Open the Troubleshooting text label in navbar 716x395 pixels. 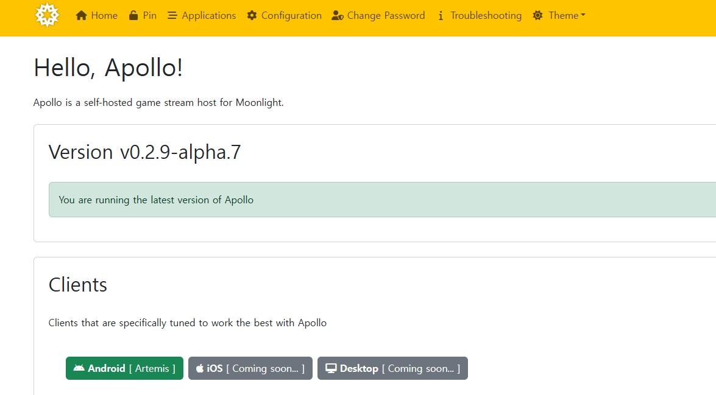486,16
